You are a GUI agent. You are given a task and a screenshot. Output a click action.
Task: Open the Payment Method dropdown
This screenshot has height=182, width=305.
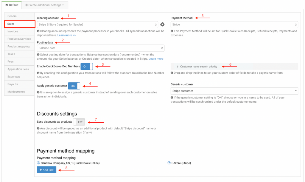point(234,25)
